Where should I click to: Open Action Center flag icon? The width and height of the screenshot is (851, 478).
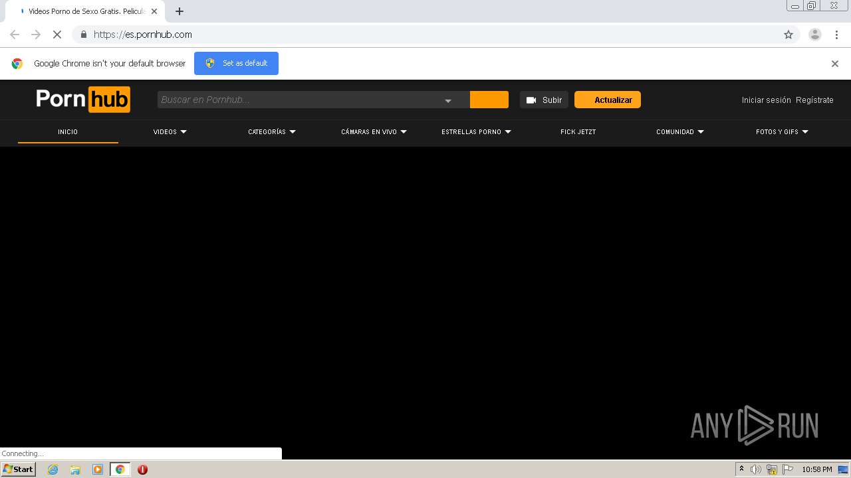788,469
